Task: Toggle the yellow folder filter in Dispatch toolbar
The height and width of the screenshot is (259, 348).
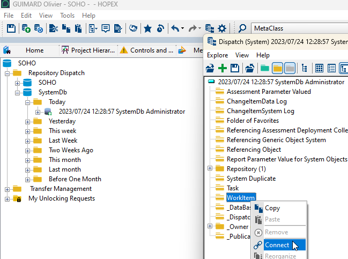Action: pos(277,68)
